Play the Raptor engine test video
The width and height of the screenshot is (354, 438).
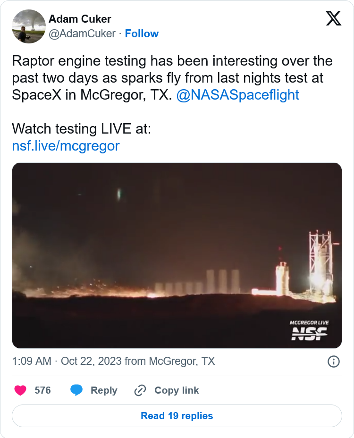(177, 255)
